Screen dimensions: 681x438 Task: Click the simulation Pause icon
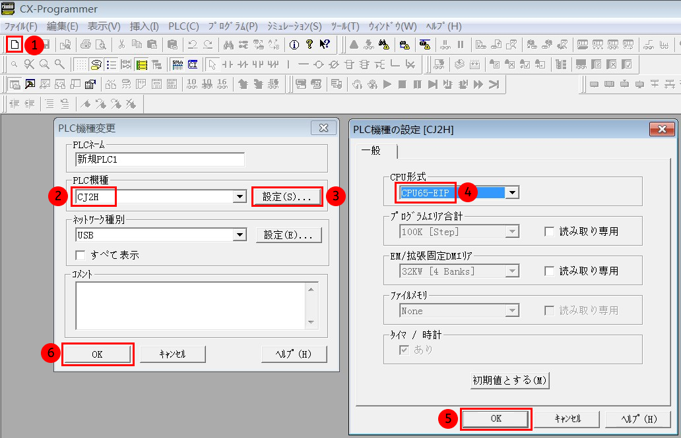point(417,84)
